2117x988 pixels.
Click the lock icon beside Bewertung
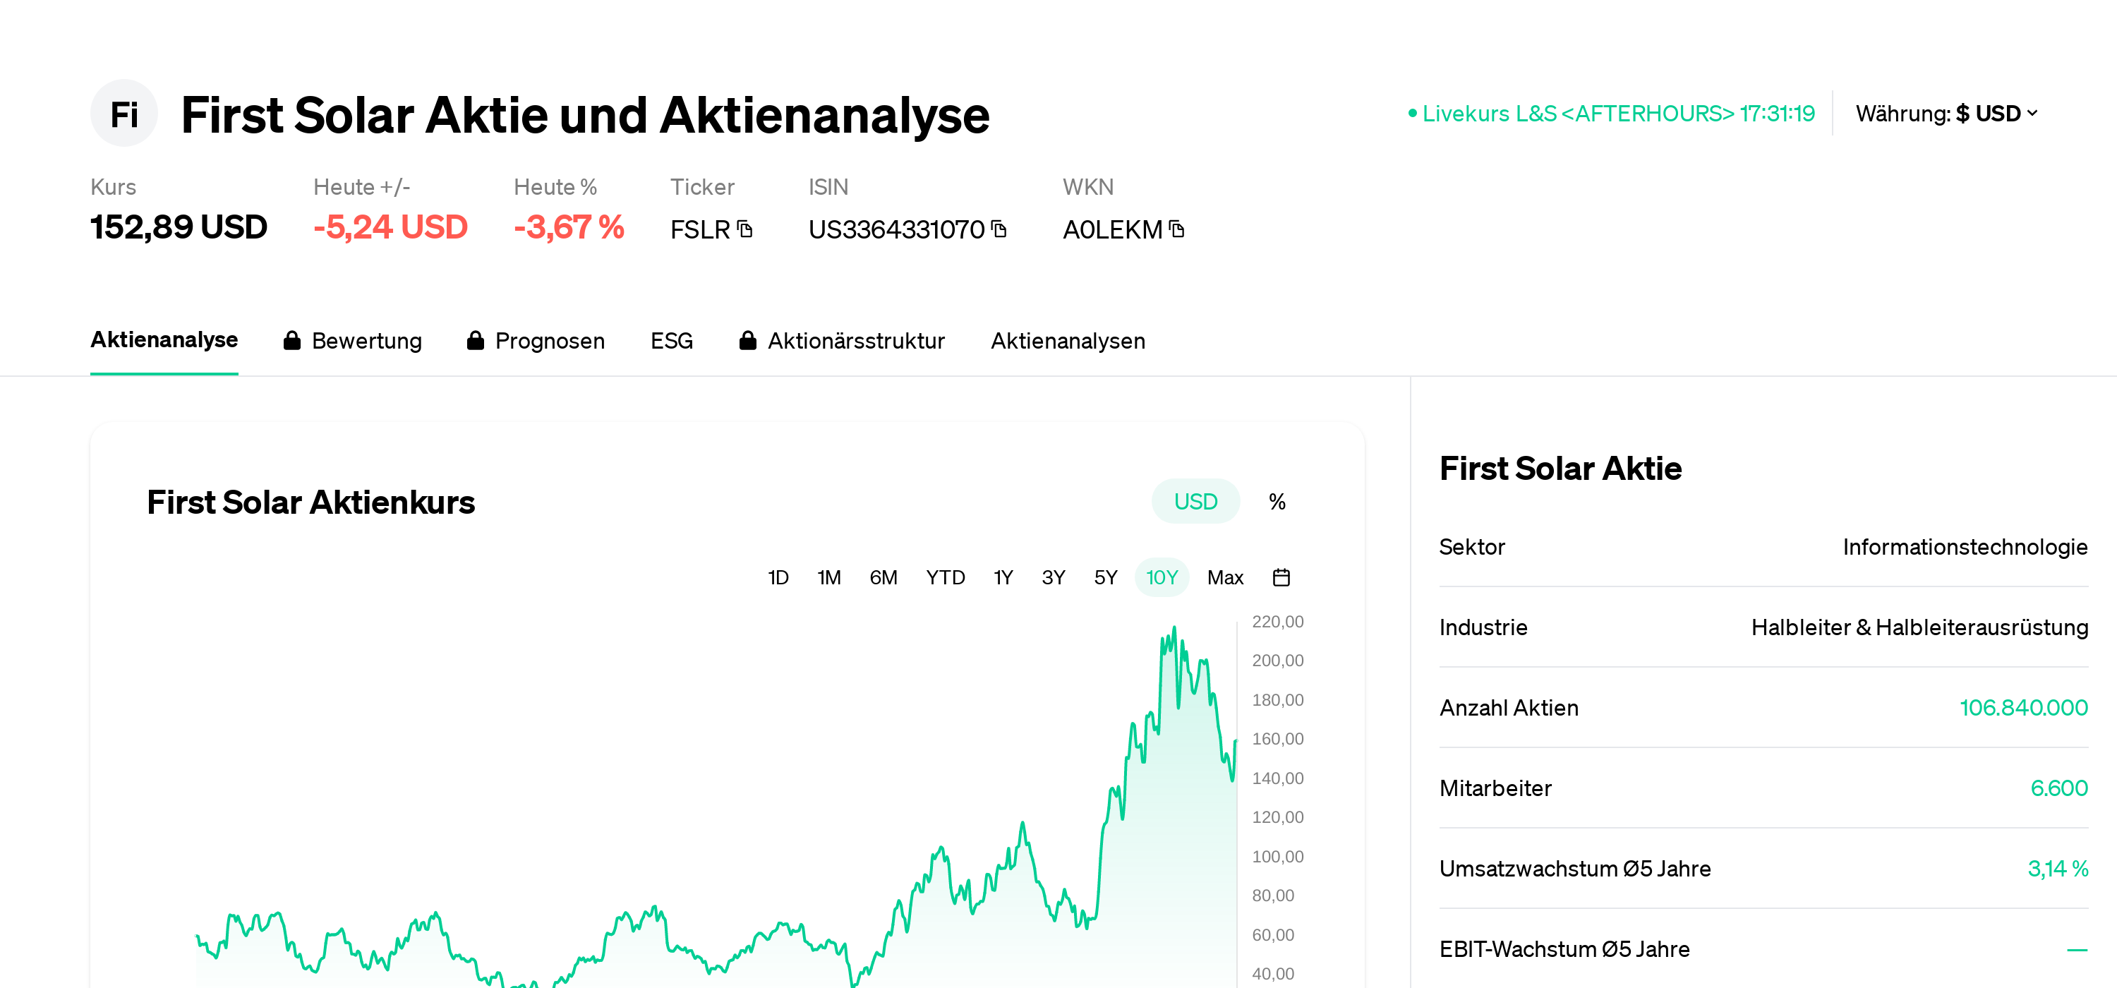tap(291, 340)
